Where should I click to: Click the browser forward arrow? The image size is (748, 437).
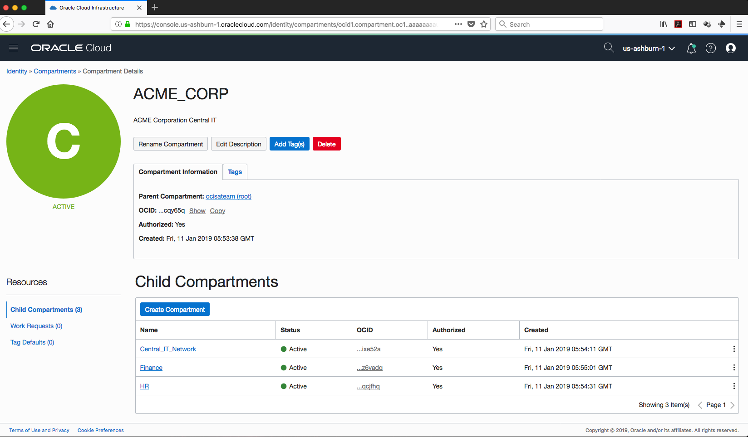point(21,24)
